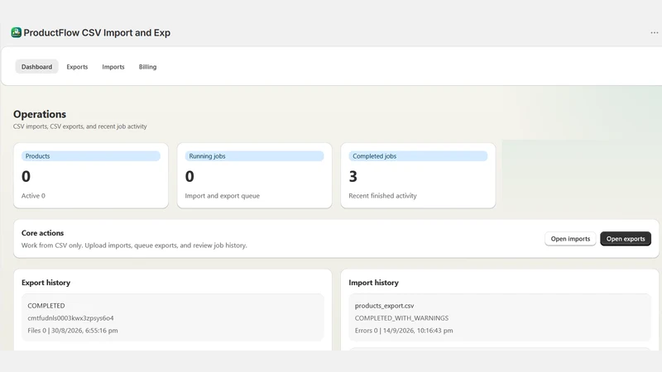
Task: Click the Work from CSV only description
Action: point(134,246)
